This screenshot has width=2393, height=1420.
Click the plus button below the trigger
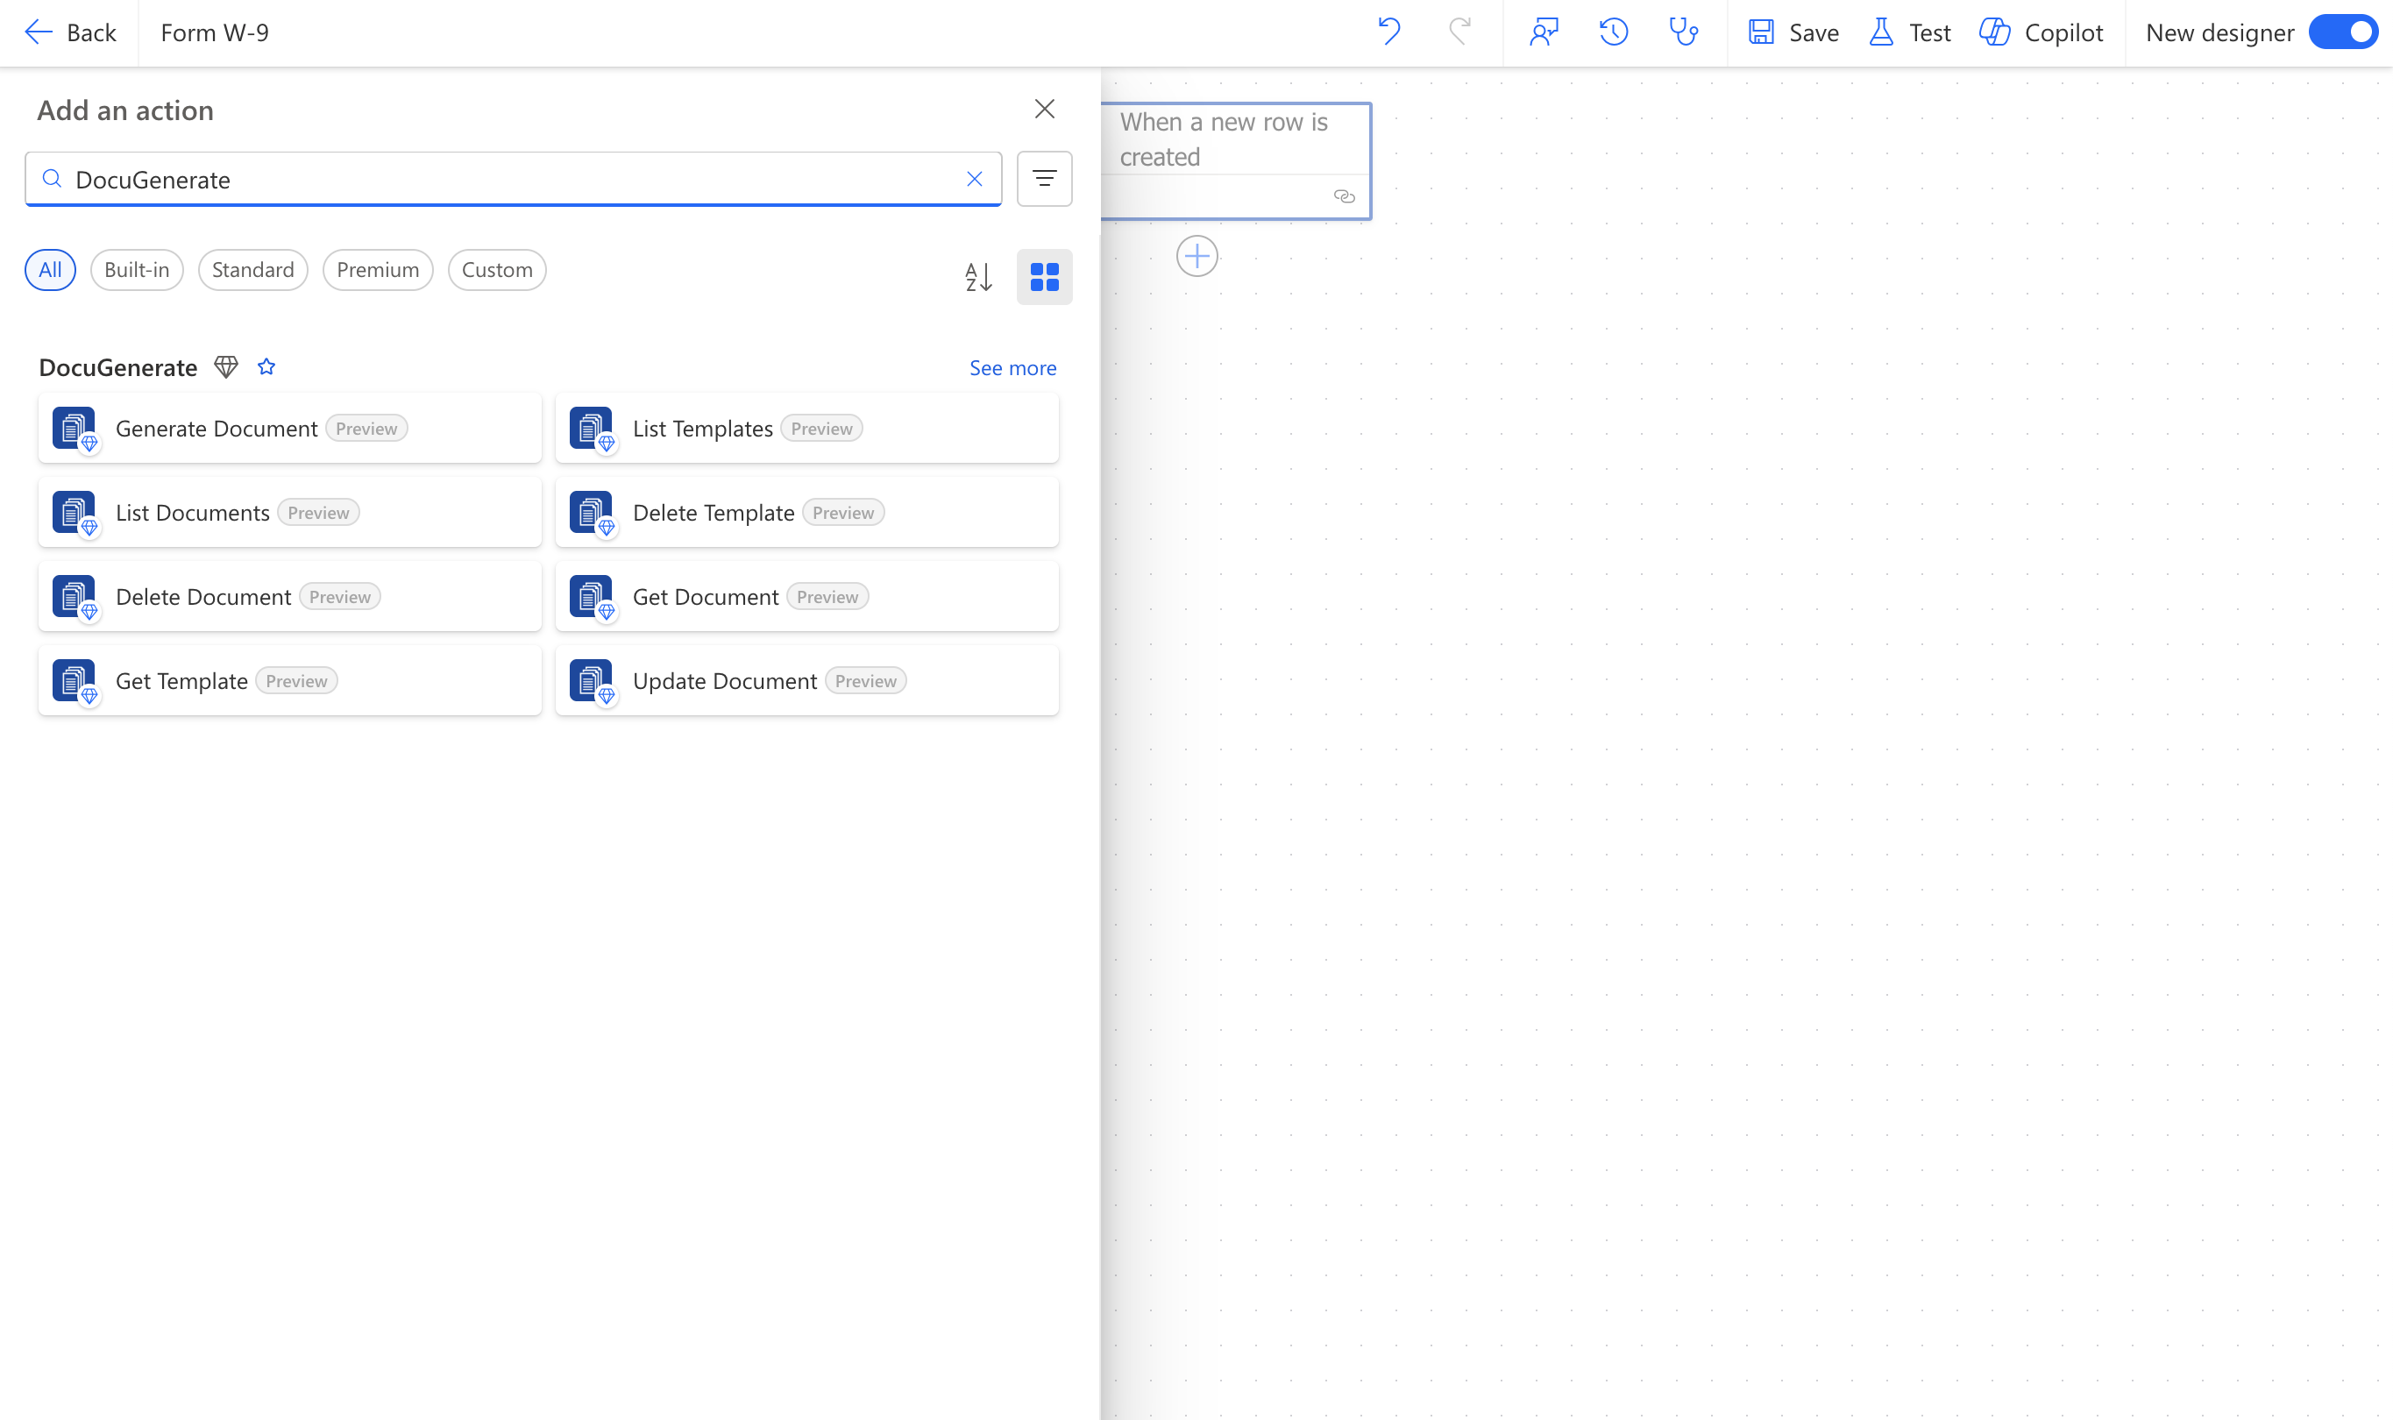[x=1196, y=255]
